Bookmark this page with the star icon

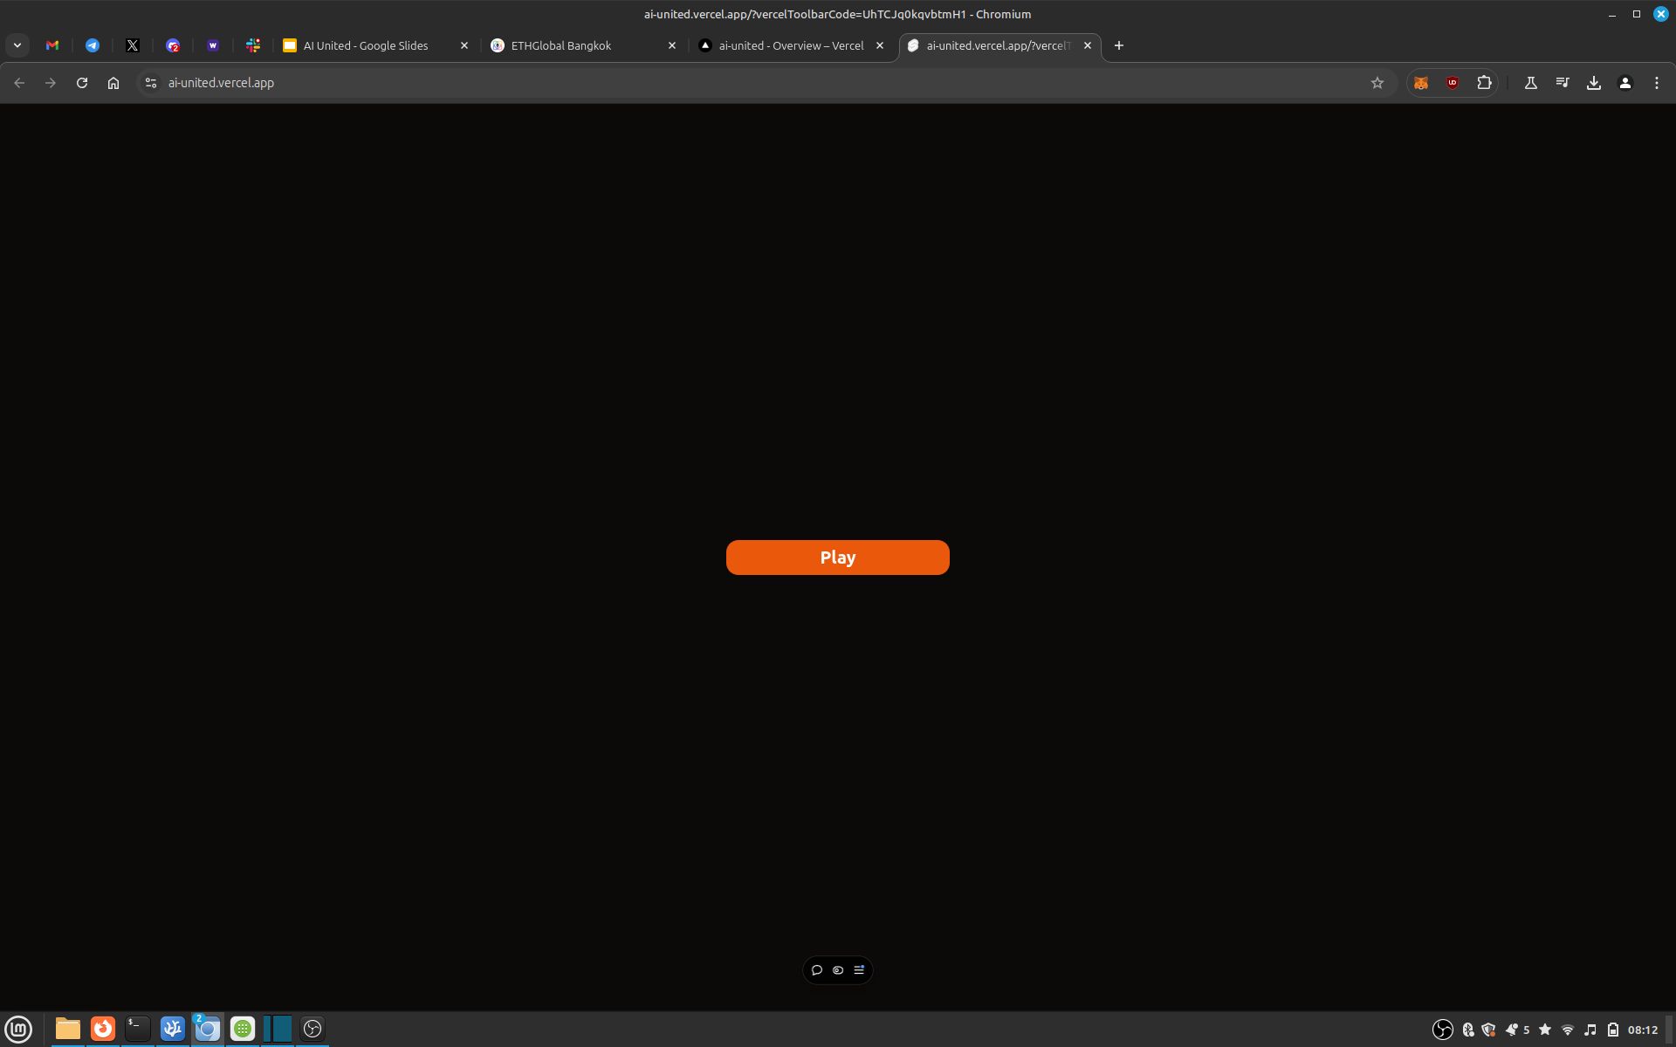pos(1377,83)
